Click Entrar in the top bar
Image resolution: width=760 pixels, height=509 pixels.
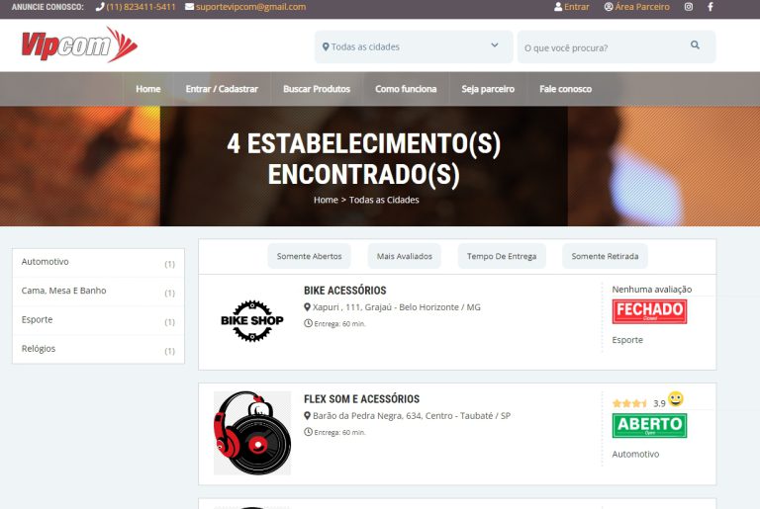[571, 7]
